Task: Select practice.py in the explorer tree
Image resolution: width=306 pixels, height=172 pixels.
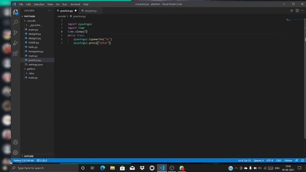Action: [34, 60]
